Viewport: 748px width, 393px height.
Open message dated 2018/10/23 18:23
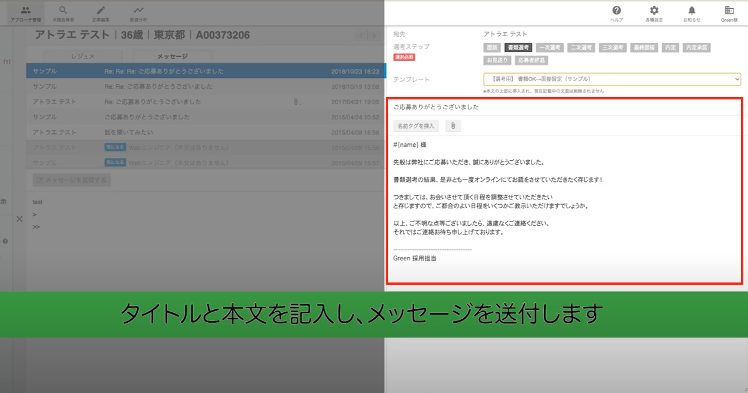click(205, 71)
